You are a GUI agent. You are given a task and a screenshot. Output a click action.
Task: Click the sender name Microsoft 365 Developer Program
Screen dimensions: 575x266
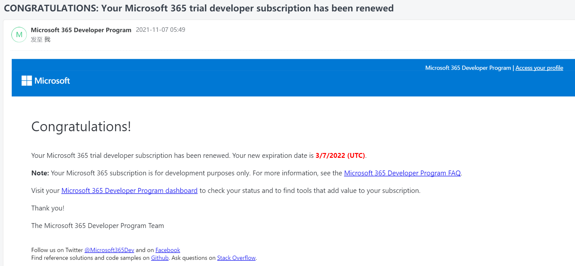pos(81,30)
